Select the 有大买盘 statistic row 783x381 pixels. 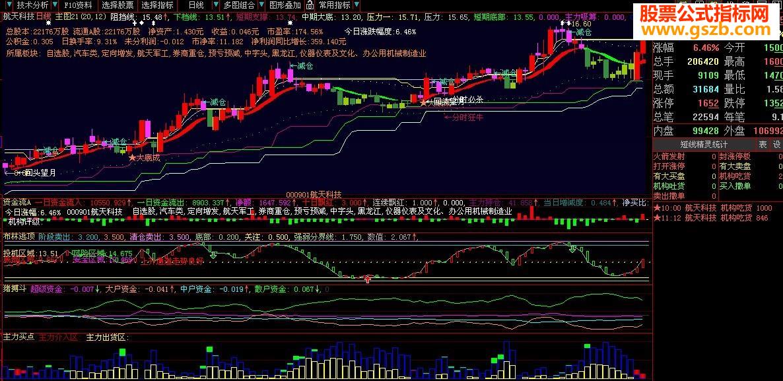(x=685, y=176)
